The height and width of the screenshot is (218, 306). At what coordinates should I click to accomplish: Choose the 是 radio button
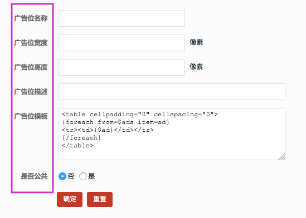83,176
